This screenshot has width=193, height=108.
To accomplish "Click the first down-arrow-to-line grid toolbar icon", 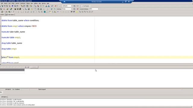I will coord(26,67).
